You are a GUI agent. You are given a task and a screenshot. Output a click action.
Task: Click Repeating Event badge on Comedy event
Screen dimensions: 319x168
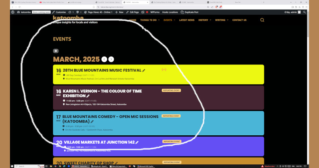tap(171, 116)
